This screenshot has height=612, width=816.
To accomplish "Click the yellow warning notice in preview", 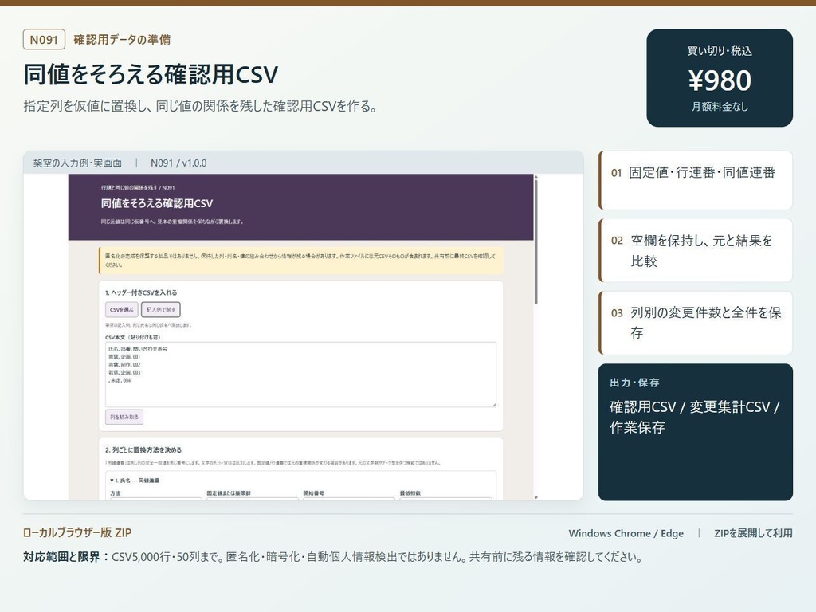I will pos(300,261).
